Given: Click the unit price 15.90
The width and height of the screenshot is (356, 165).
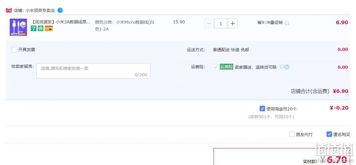Looking at the screenshot, I should (179, 22).
